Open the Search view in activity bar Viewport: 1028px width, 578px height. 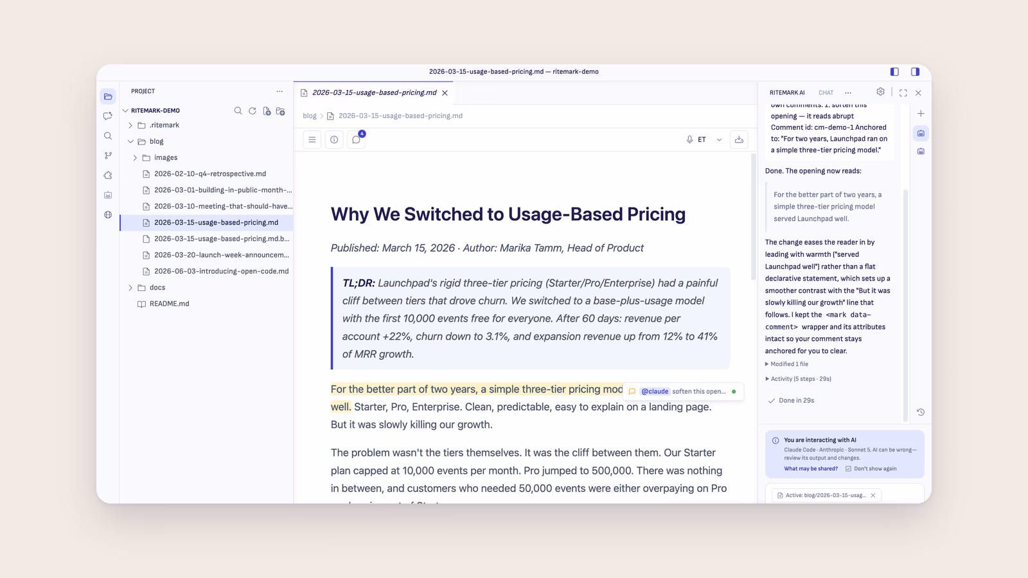(x=108, y=136)
